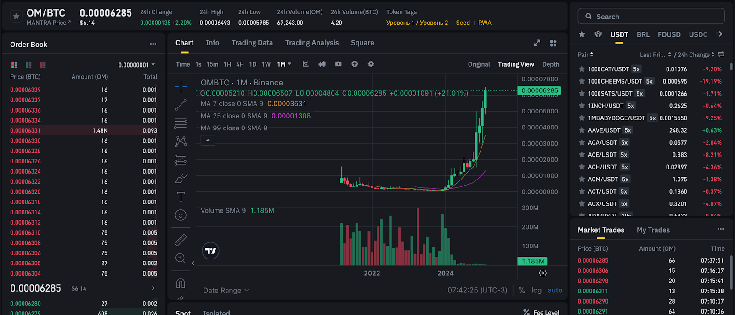Open the 1M interval dropdown
This screenshot has width=735, height=315.
click(x=284, y=64)
